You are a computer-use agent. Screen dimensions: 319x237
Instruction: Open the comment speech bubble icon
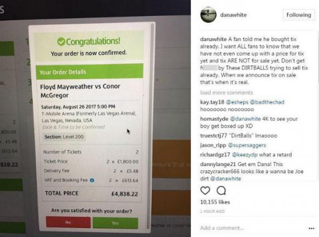click(221, 190)
